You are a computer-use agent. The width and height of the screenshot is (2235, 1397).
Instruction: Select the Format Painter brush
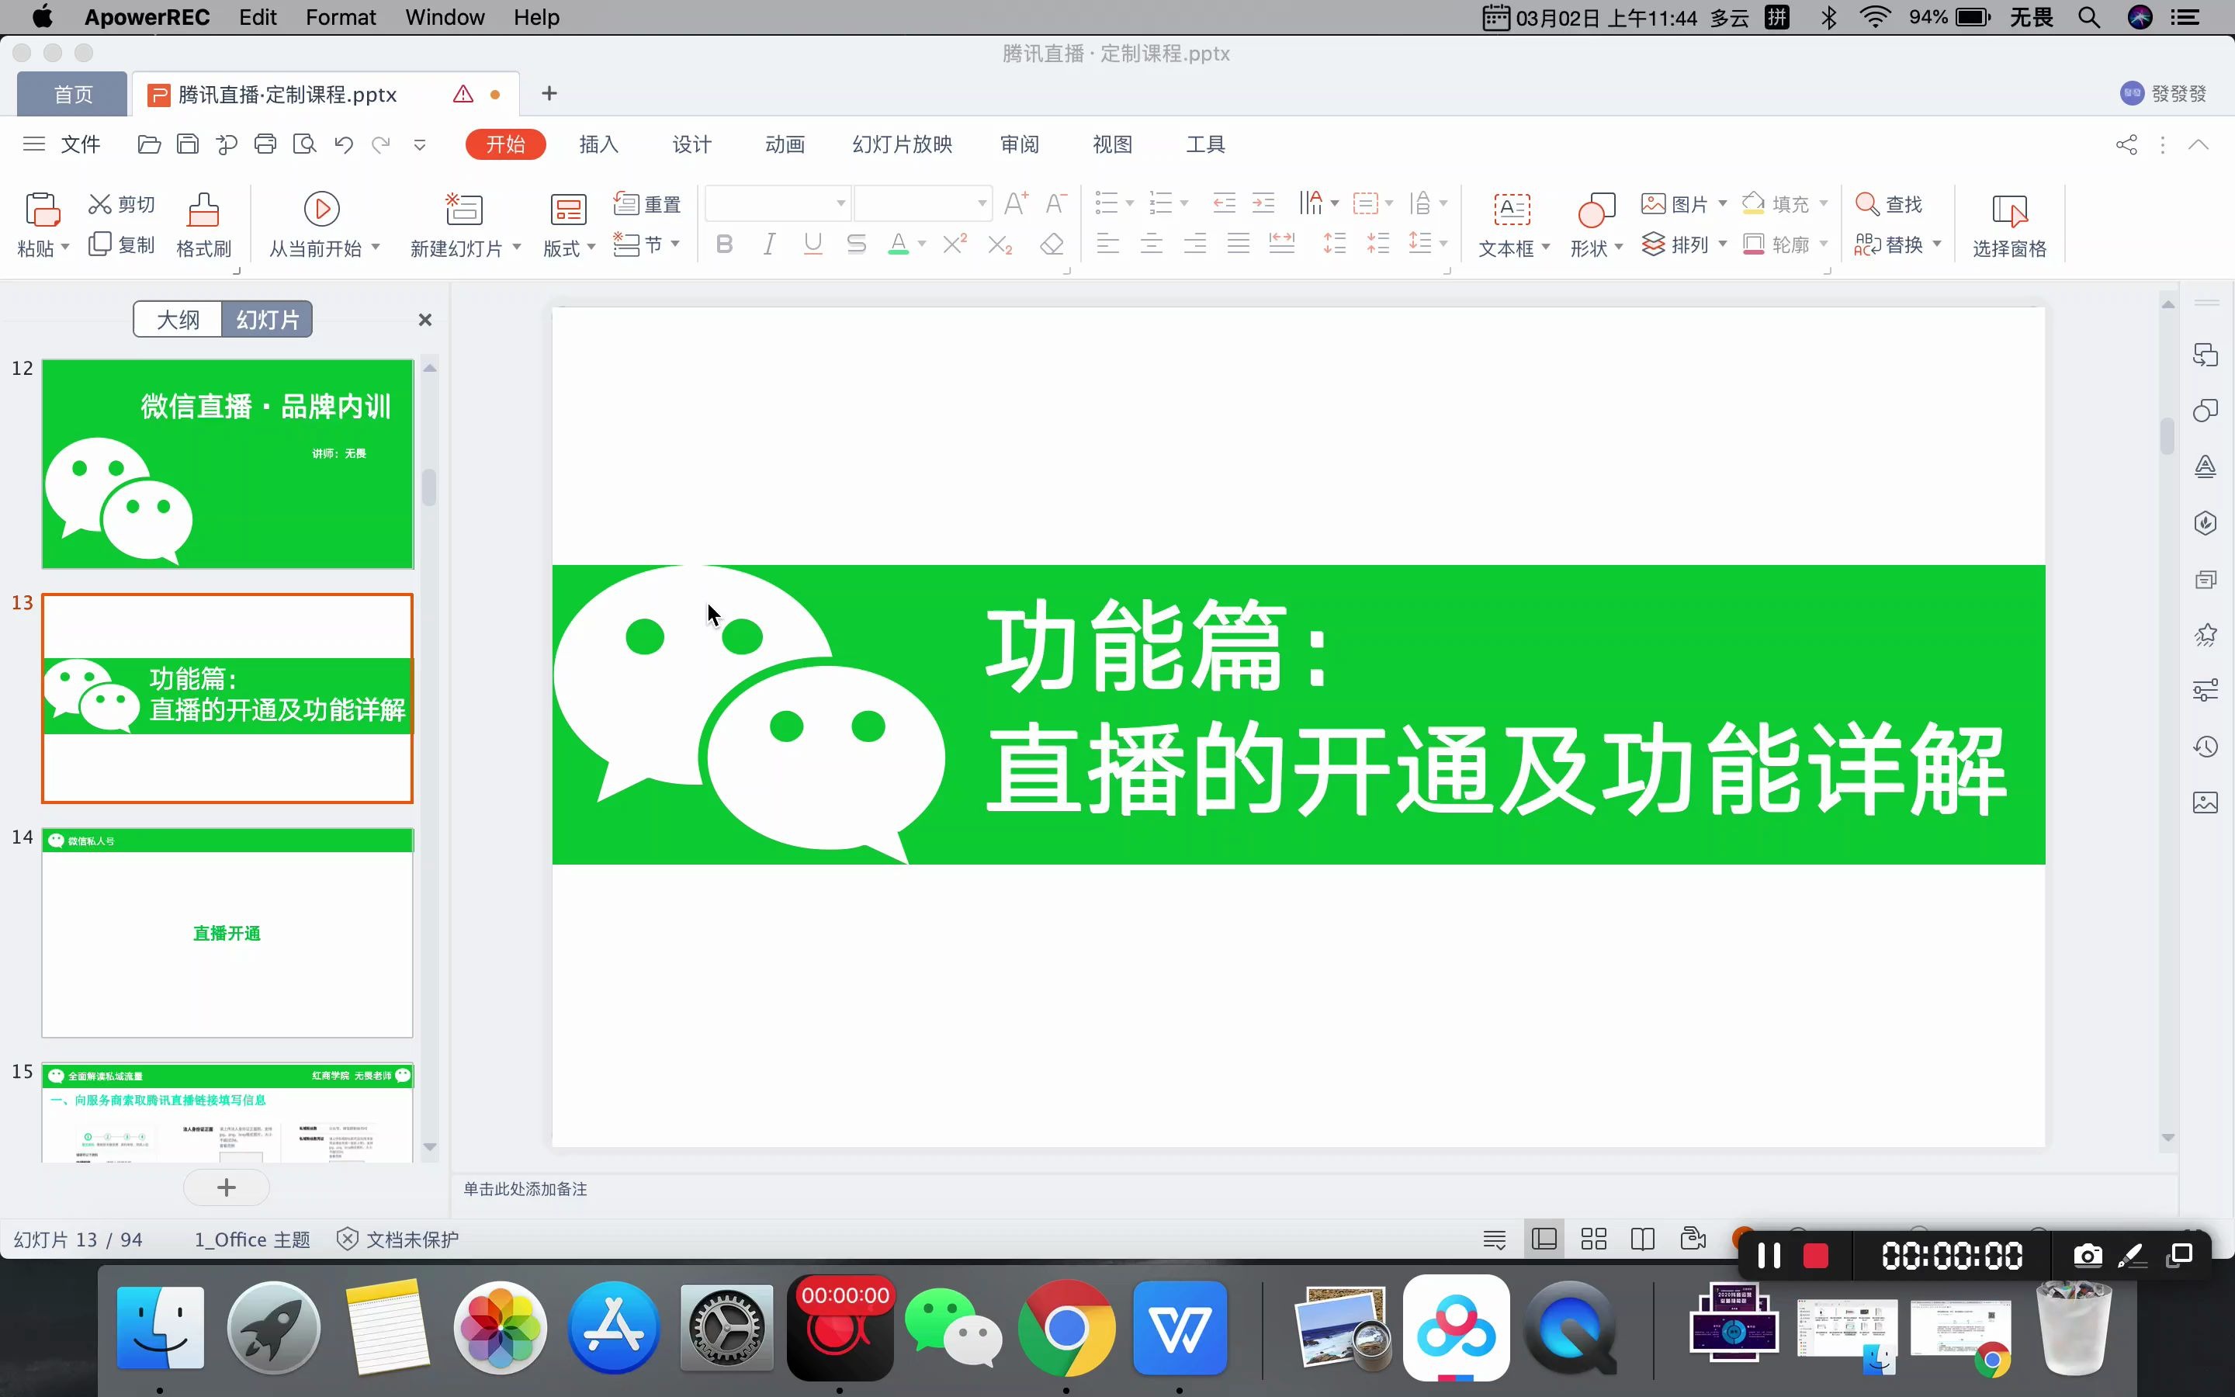tap(203, 210)
